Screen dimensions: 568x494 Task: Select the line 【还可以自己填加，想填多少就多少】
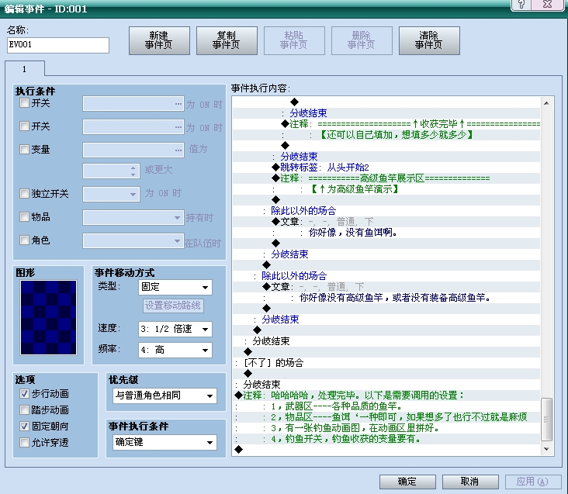coord(386,135)
